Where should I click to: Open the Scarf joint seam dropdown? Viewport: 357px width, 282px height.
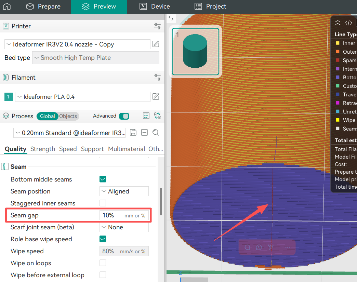point(124,227)
